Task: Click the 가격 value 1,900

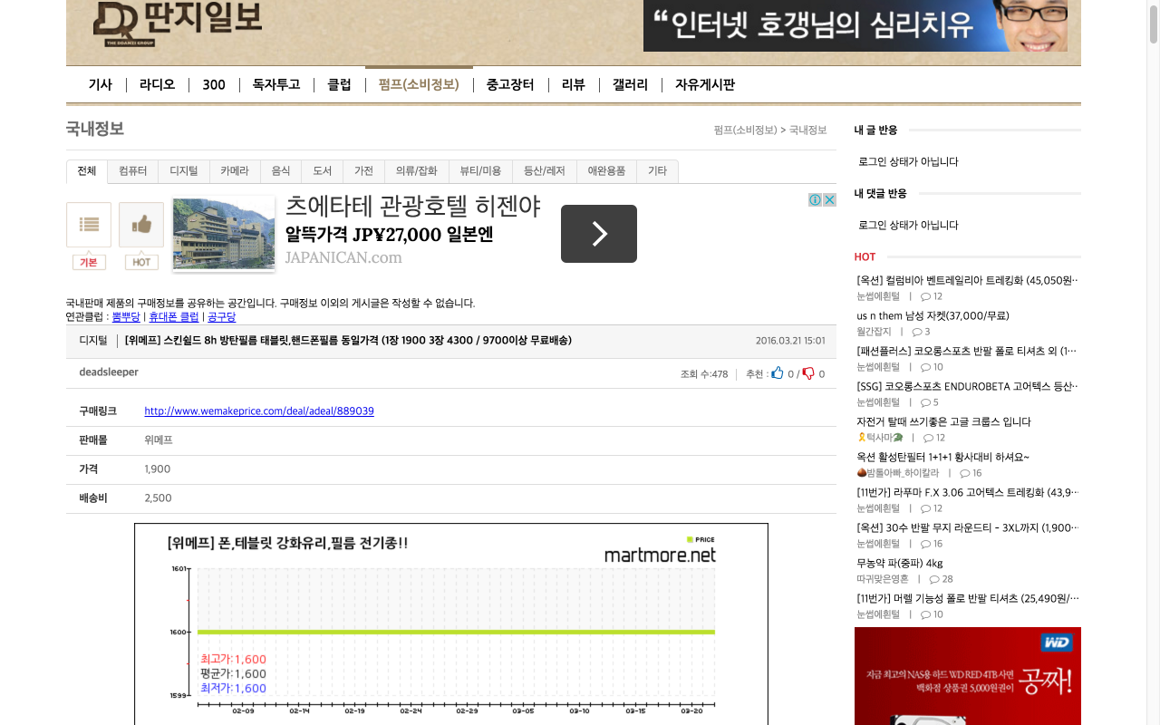Action: [x=158, y=469]
